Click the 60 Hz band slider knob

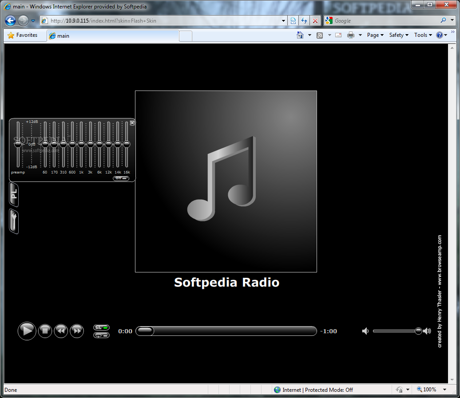[x=45, y=144]
